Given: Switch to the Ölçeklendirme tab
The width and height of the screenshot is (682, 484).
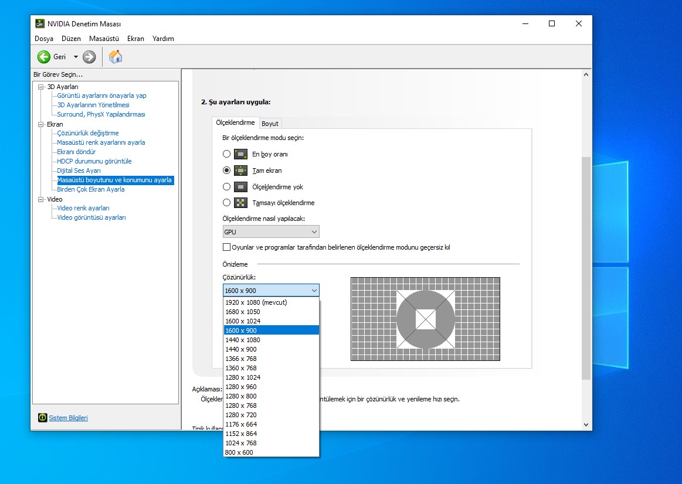Looking at the screenshot, I should click(x=235, y=122).
